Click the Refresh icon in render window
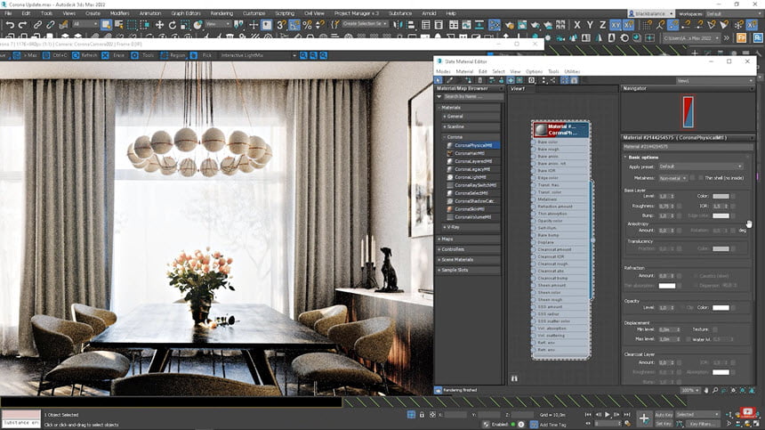 click(76, 55)
